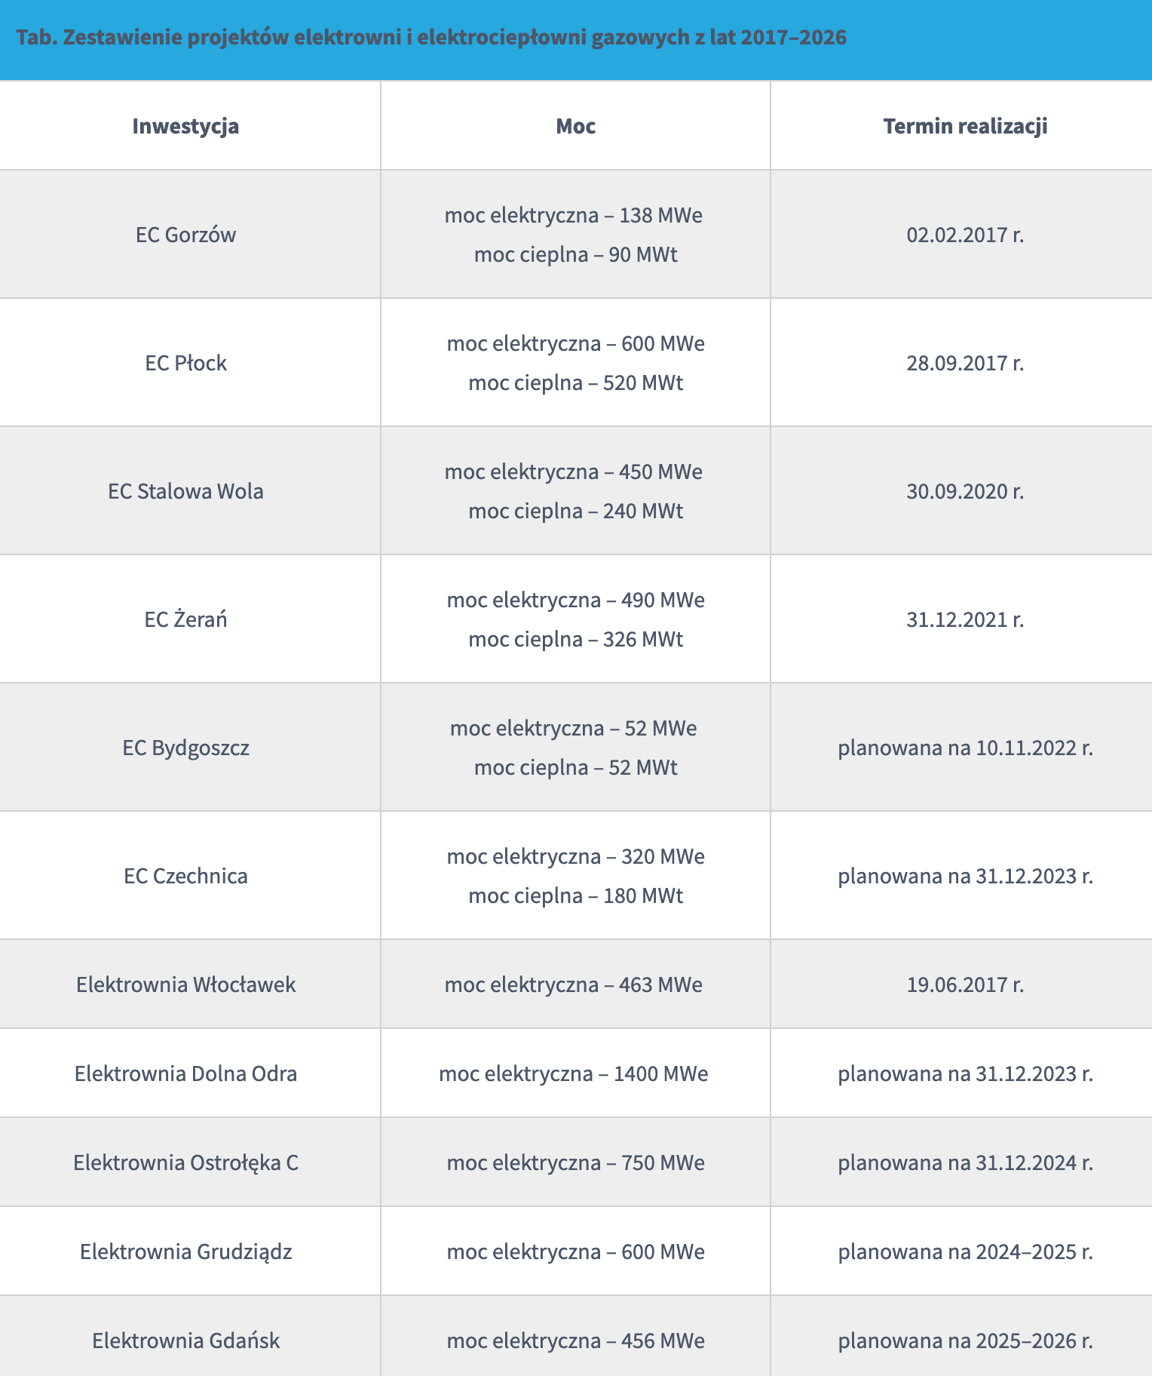Click the Elektrownia Dolna Odra row label
Screen dimensions: 1152x1376
[185, 1073]
